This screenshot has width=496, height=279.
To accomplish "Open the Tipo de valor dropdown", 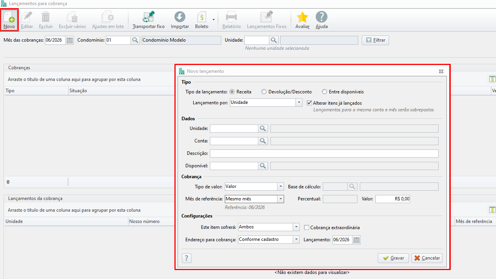I will coord(280,187).
